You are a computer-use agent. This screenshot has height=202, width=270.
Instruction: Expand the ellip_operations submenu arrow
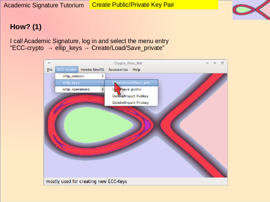pos(103,89)
